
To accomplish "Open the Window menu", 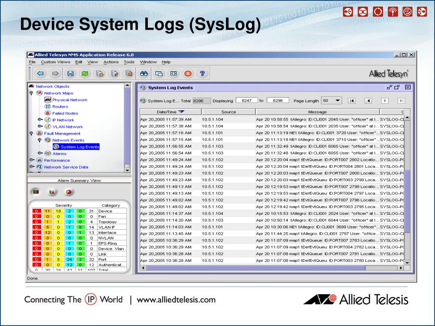I will [x=148, y=62].
